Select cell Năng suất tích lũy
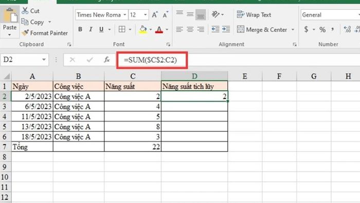360x203 pixels. coord(194,87)
